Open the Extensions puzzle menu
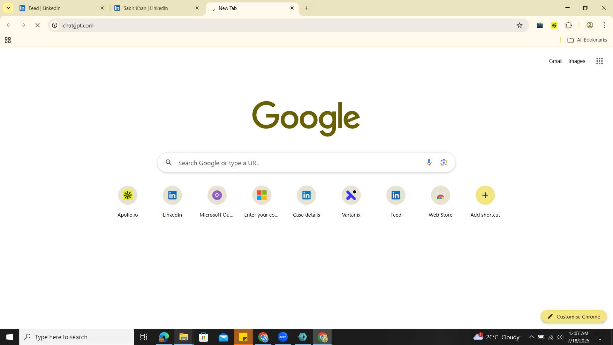Image resolution: width=613 pixels, height=345 pixels. tap(569, 25)
